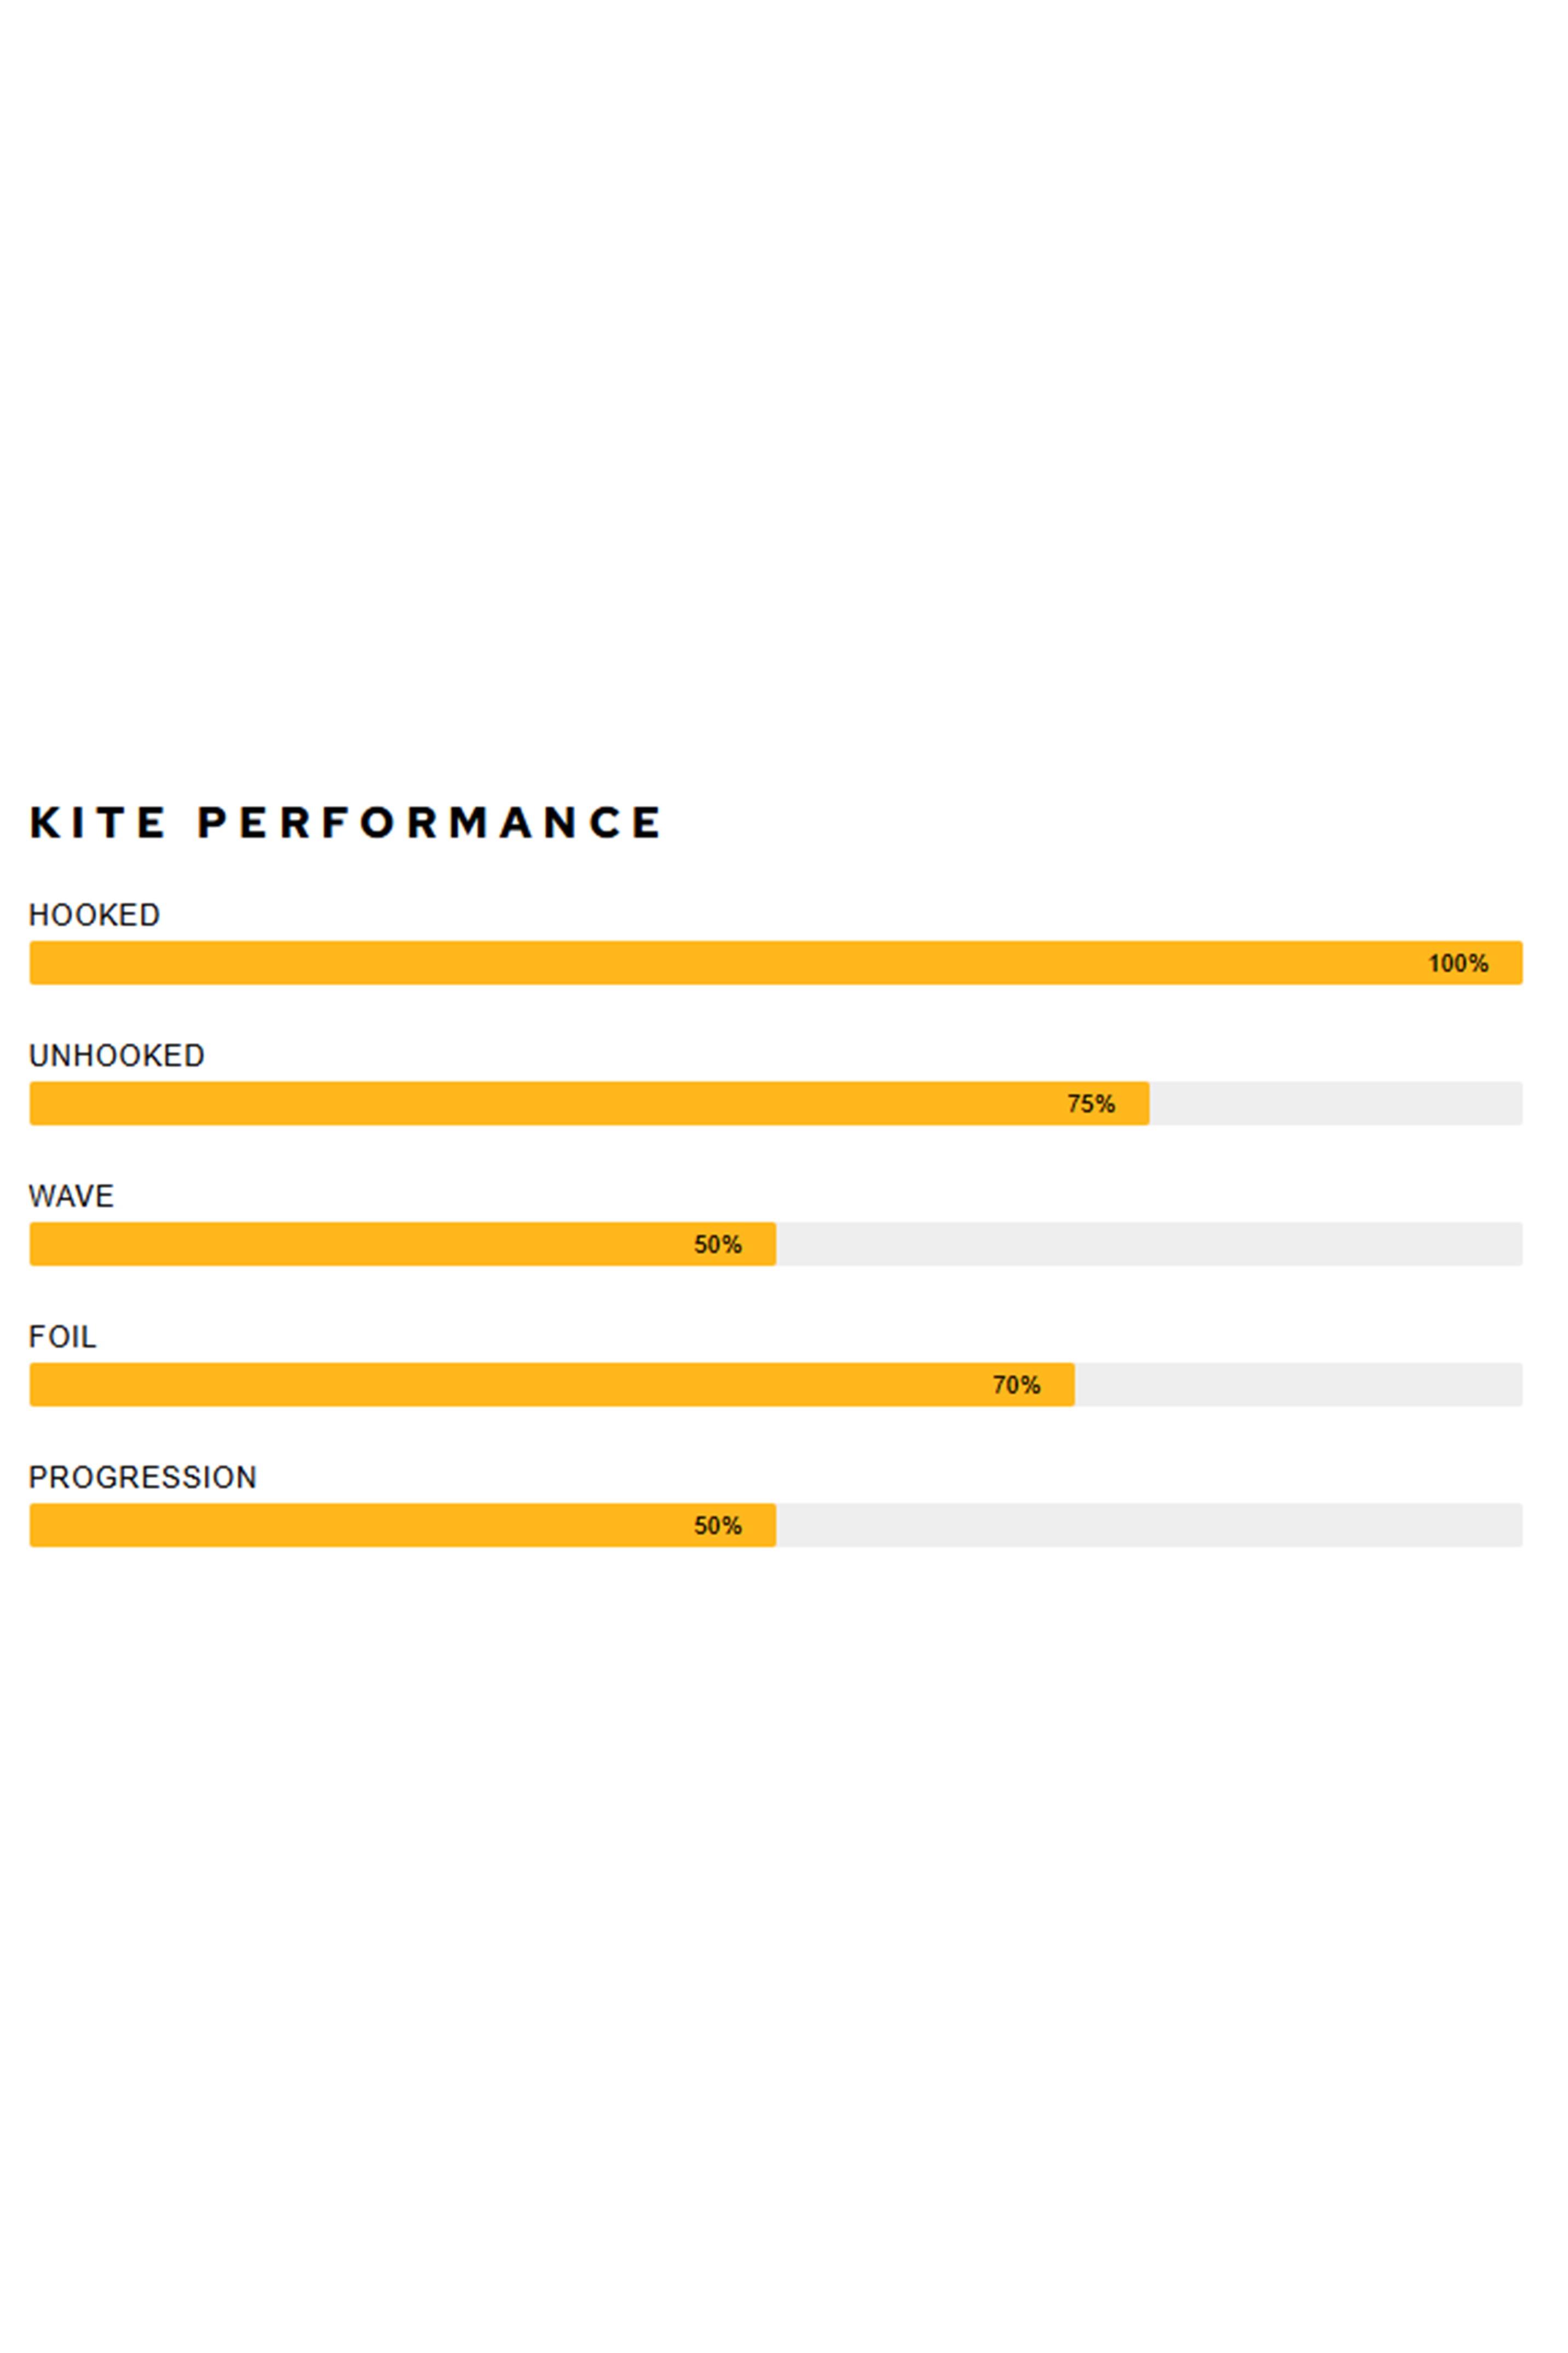Click the orange filled portion of Progression bar

(350, 1525)
